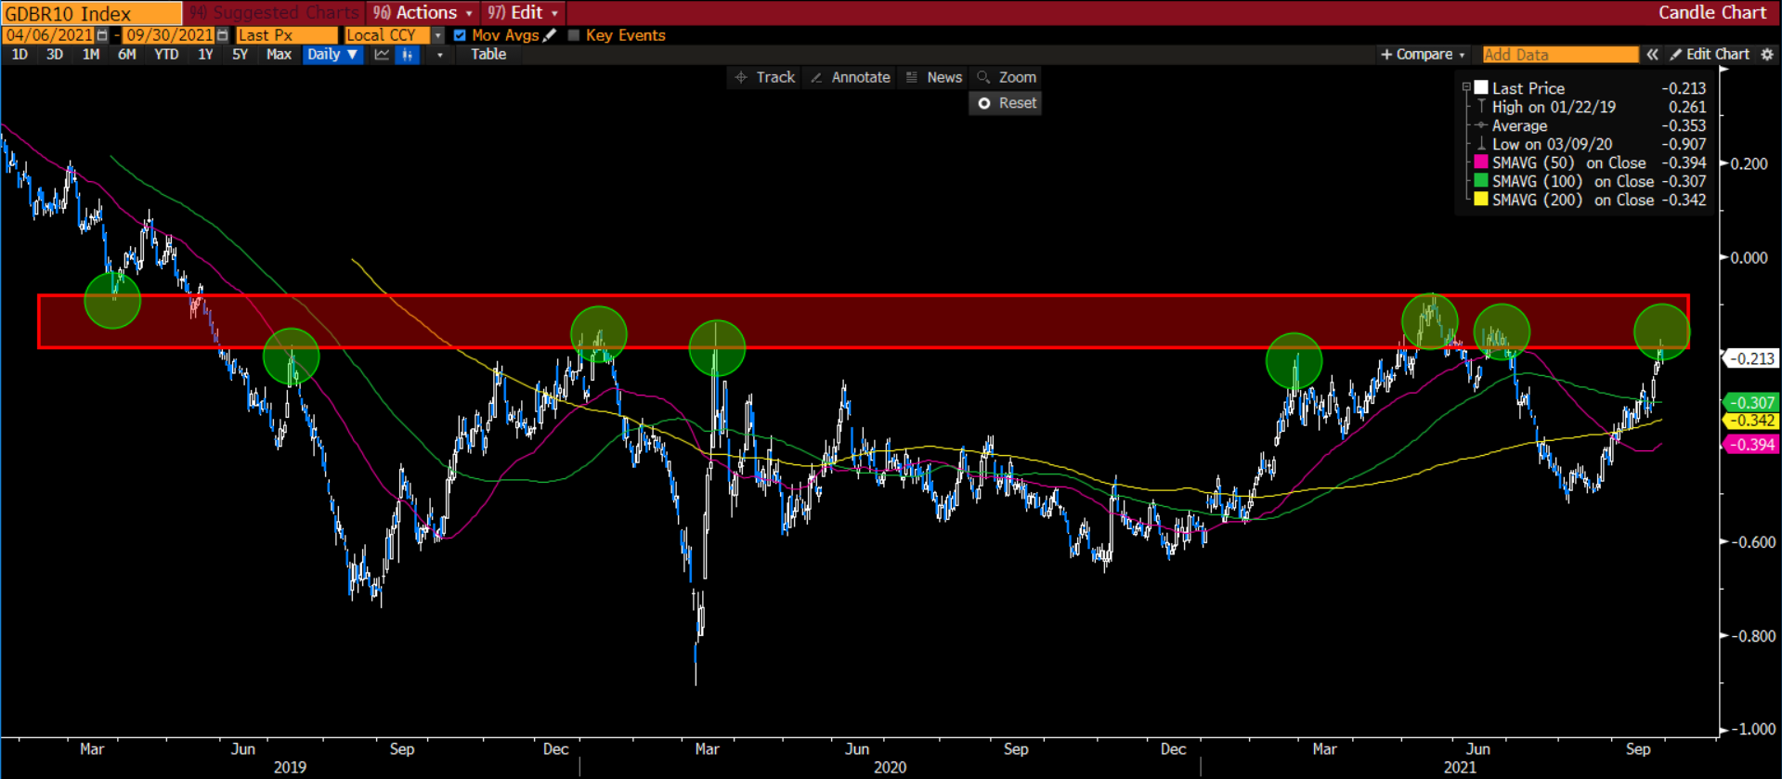Collapse panel with double-chevron icon

(1653, 55)
